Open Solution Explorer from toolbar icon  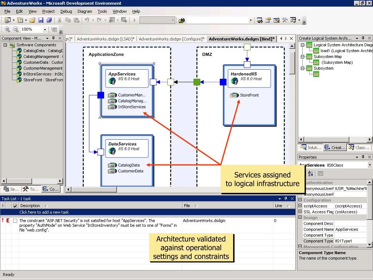click(x=260, y=20)
